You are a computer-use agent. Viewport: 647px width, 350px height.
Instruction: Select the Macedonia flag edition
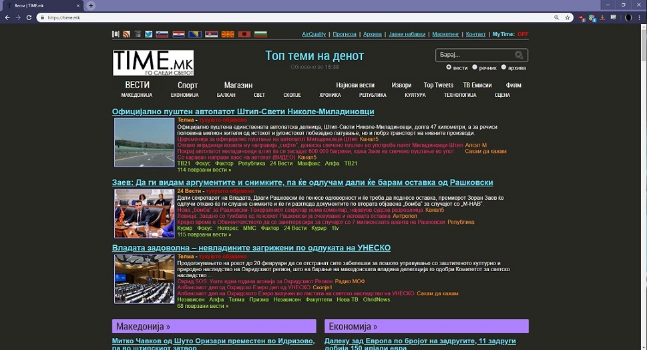[228, 34]
